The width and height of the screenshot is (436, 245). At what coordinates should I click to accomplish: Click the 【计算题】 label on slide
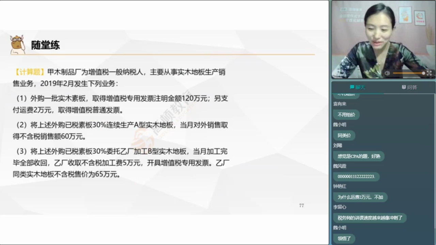point(29,72)
